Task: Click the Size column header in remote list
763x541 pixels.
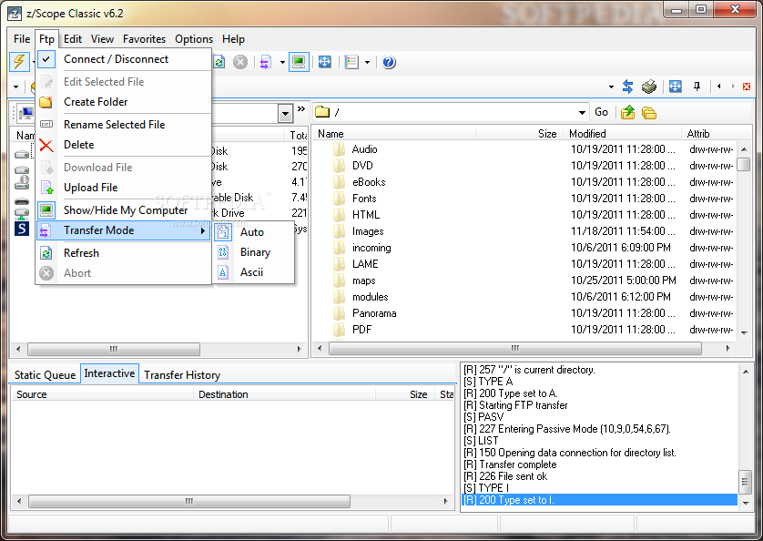Action: pyautogui.click(x=519, y=133)
